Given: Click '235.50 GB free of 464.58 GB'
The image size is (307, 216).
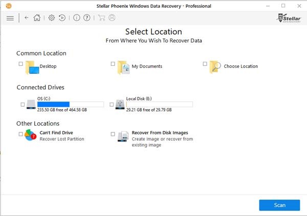Looking at the screenshot, I should [62, 110].
